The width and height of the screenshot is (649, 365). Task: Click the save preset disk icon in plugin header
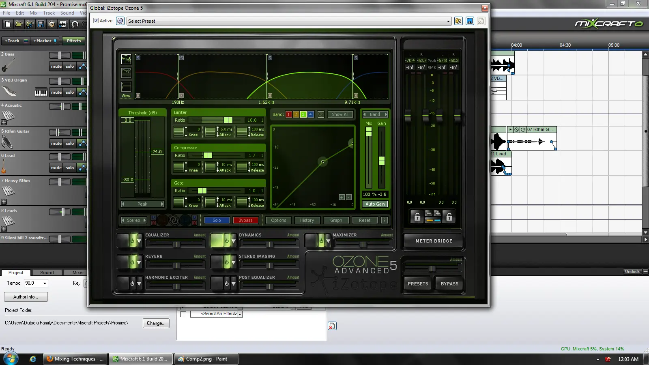point(470,21)
